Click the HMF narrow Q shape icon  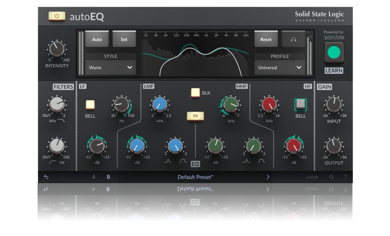coord(246,161)
